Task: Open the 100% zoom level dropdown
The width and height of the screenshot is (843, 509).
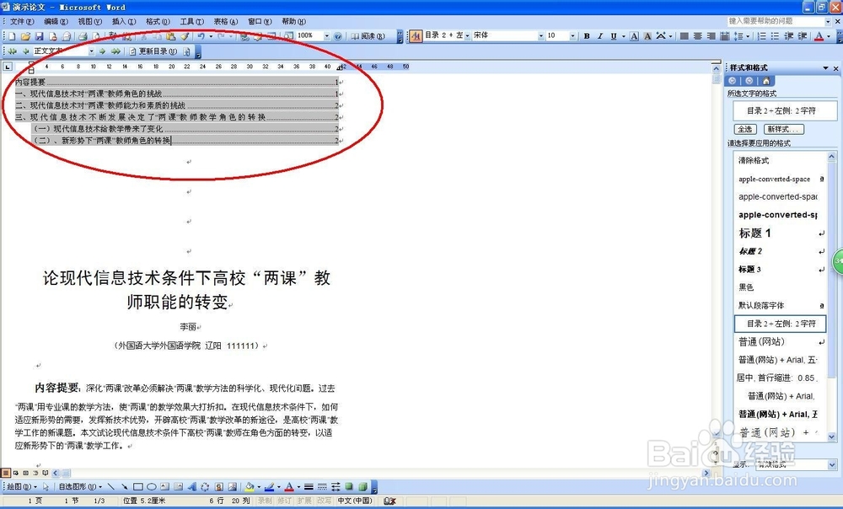Action: point(325,36)
